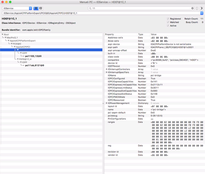Switch to column browser view
The height and width of the screenshot is (174, 205).
pyautogui.click(x=41, y=8)
